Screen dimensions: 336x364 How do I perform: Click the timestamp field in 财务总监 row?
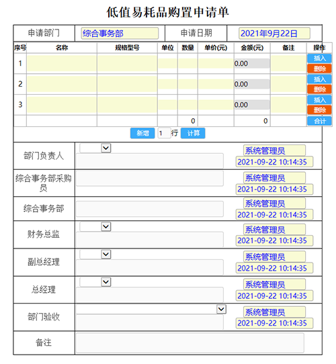[x=274, y=240]
